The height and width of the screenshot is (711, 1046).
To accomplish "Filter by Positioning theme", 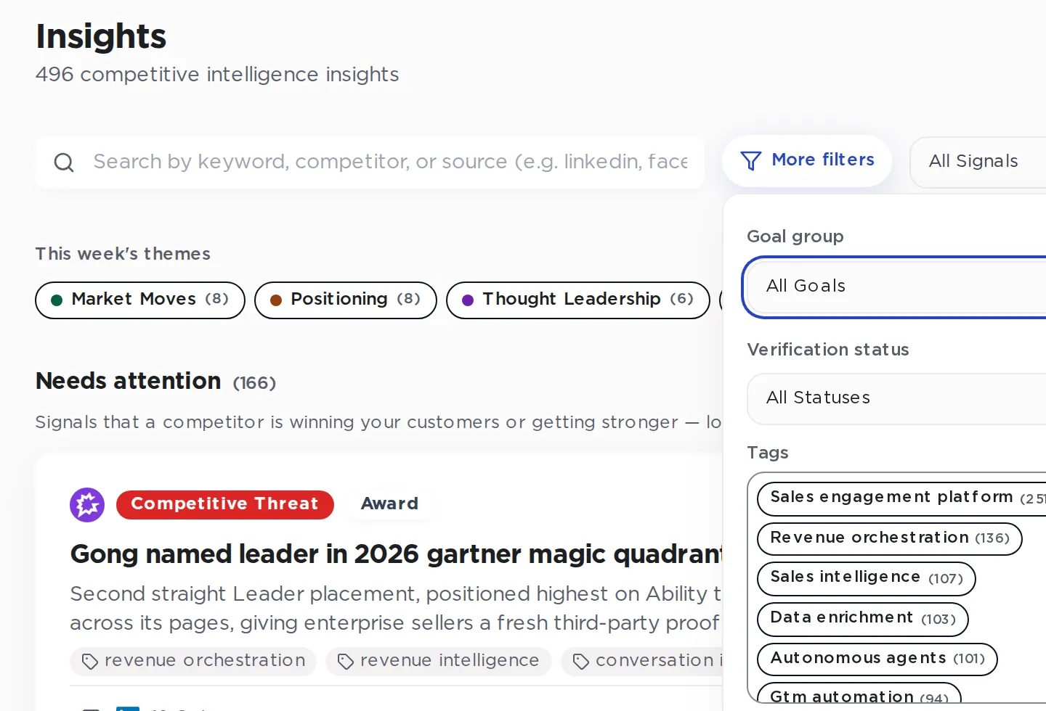I will (346, 300).
